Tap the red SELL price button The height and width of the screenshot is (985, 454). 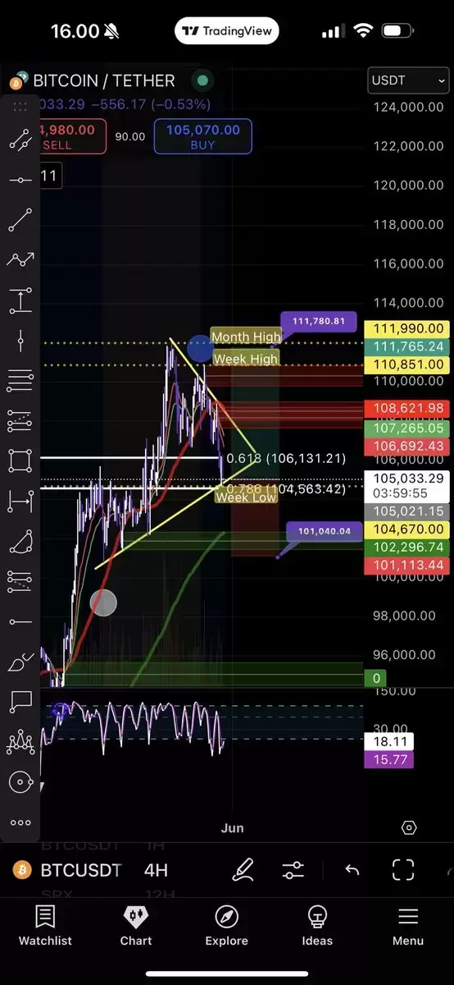click(72, 136)
